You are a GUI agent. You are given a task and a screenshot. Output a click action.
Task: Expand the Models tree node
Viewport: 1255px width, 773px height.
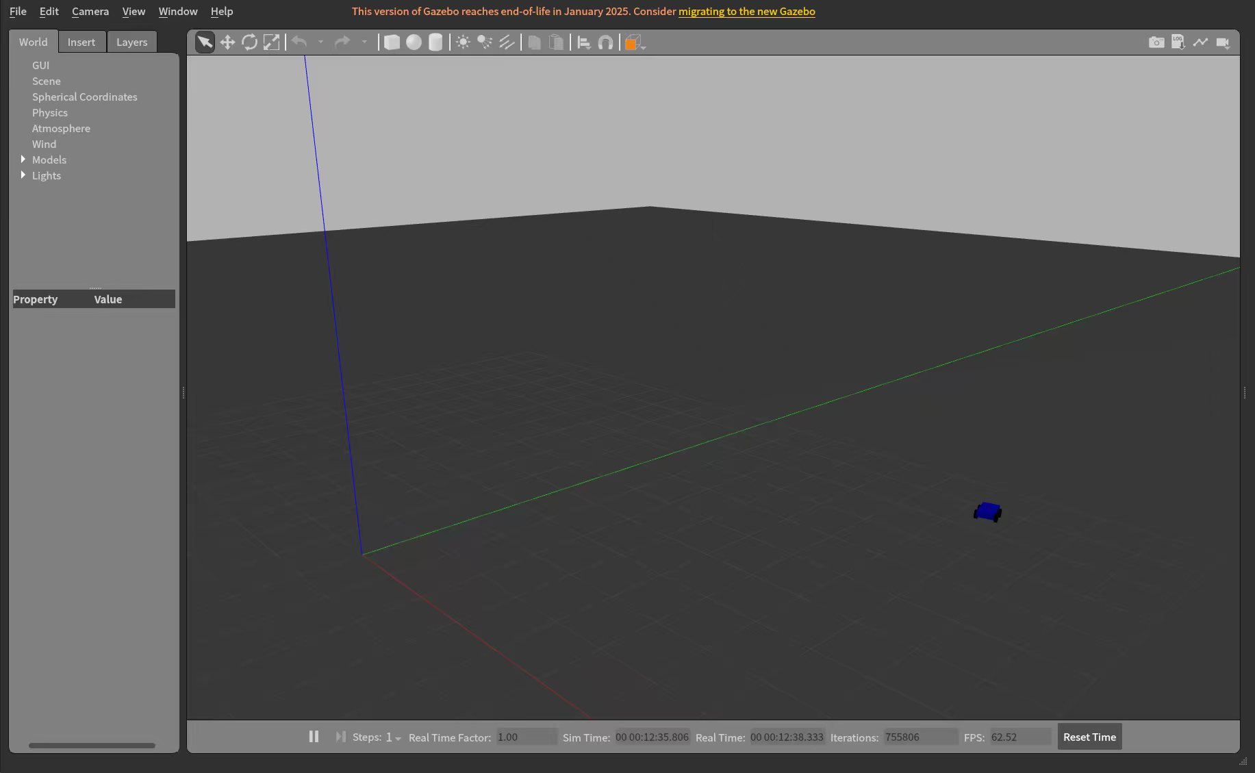tap(23, 160)
